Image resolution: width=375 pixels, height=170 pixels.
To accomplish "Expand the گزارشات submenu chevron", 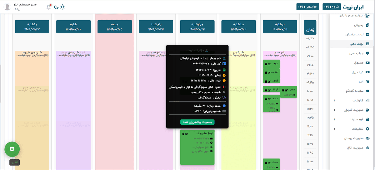I will [334, 100].
